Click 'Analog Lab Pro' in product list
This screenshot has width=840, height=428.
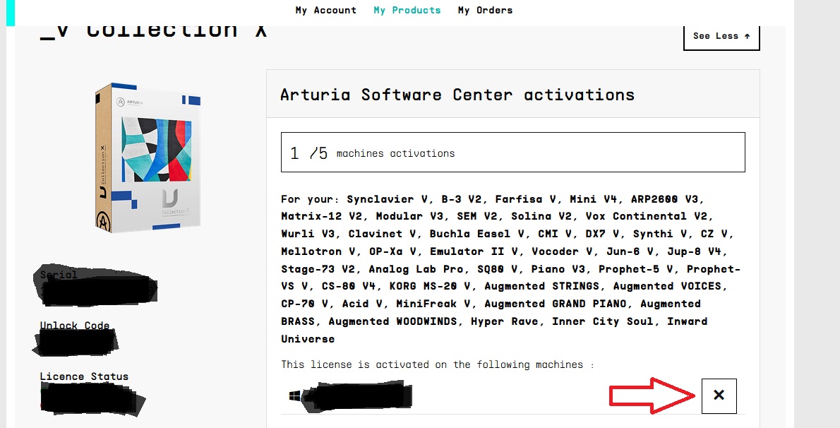(x=416, y=268)
